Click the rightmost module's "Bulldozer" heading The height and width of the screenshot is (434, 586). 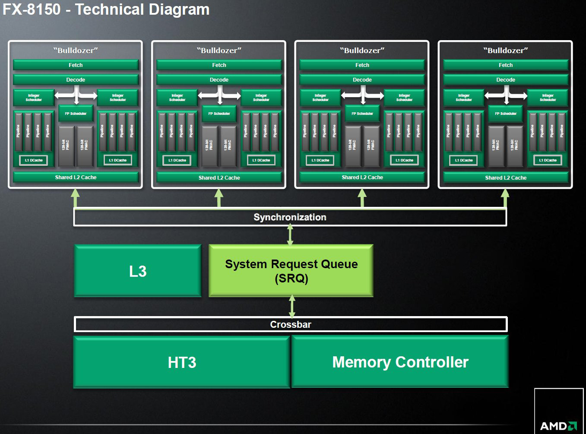pos(506,51)
